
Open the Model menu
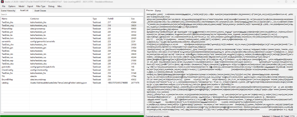[x=21, y=6]
